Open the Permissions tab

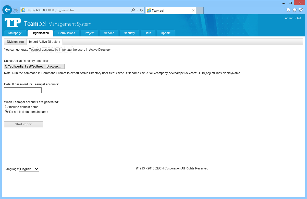[x=67, y=33]
